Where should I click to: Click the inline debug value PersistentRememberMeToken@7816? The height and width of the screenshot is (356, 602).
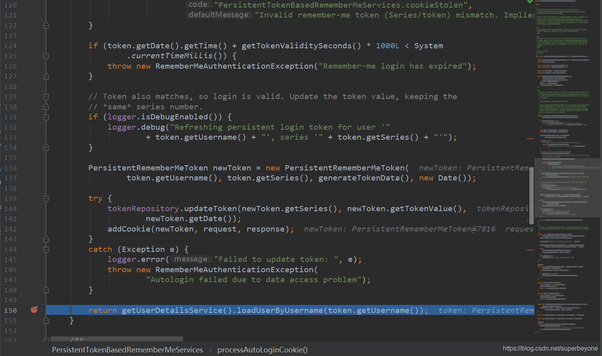pyautogui.click(x=423, y=229)
